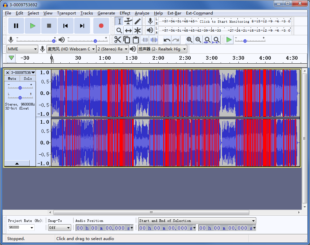Solo the audio track
Viewport: 310px width, 245px height.
click(28, 78)
